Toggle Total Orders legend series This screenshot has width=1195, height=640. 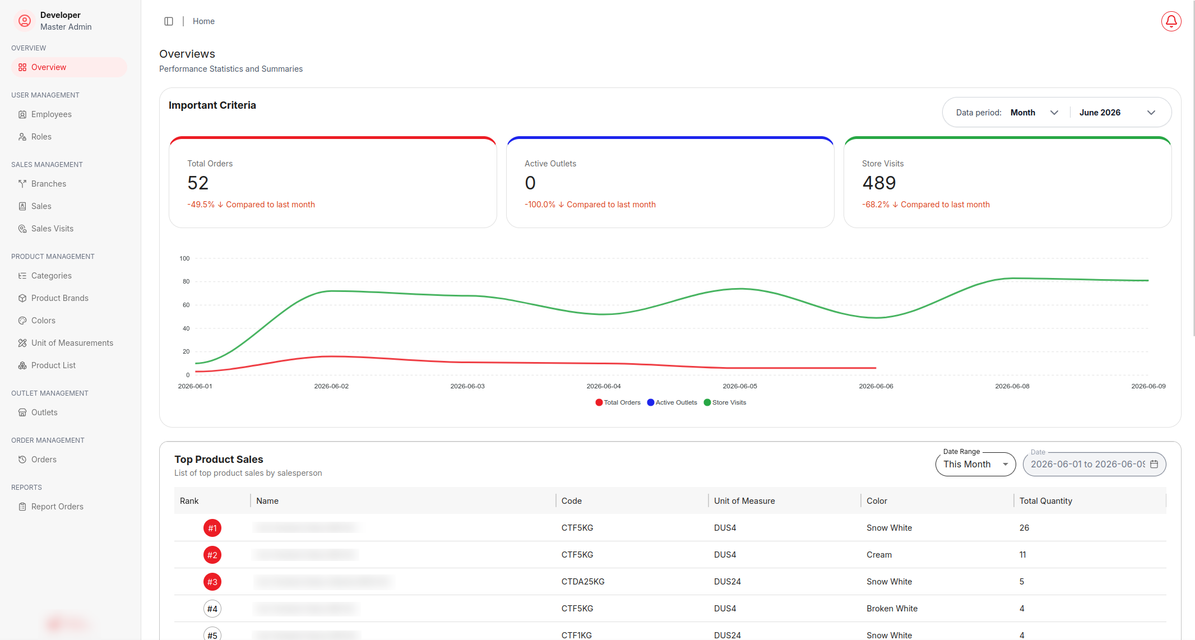pos(618,402)
